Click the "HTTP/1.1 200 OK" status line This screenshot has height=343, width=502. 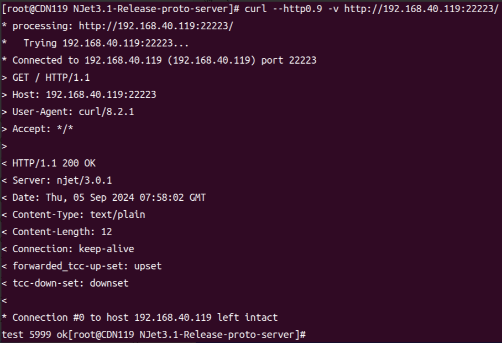click(54, 163)
